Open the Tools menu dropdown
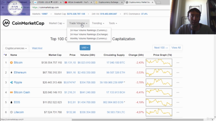Screen dimensions: 216x121 pyautogui.click(x=113, y=23)
